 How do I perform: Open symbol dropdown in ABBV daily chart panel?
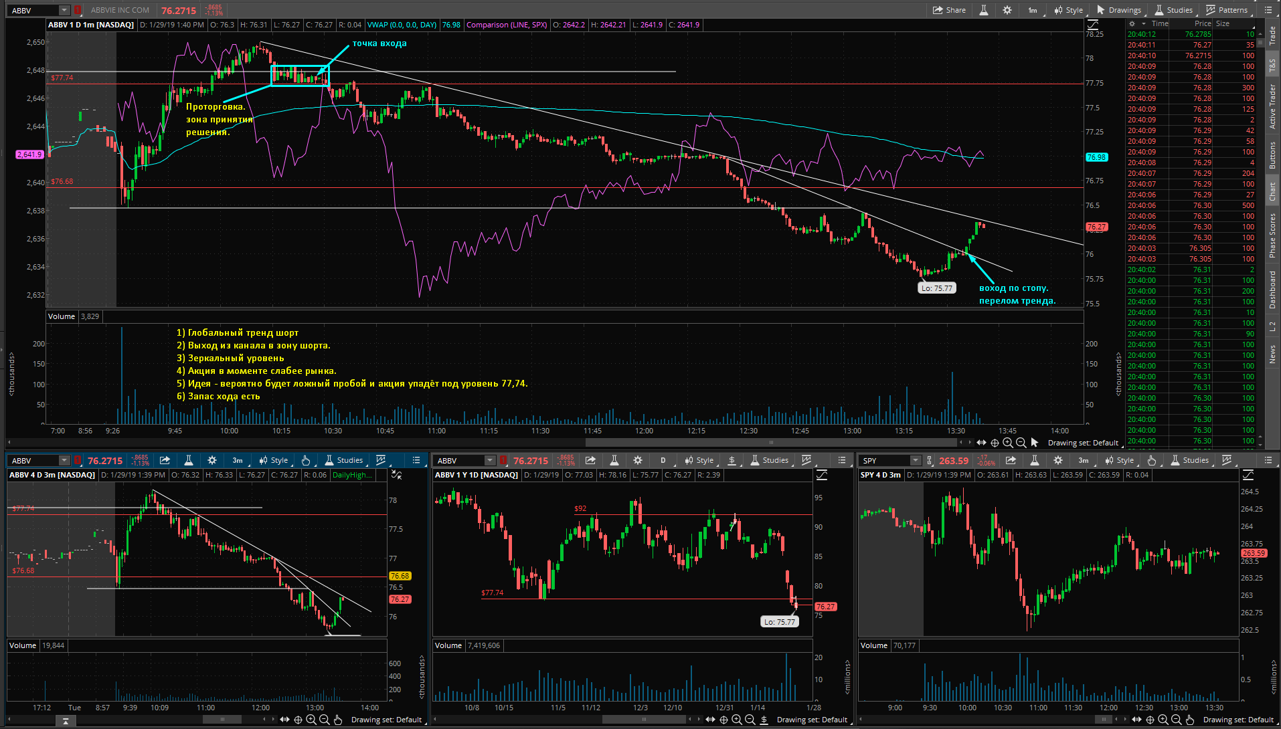click(489, 460)
